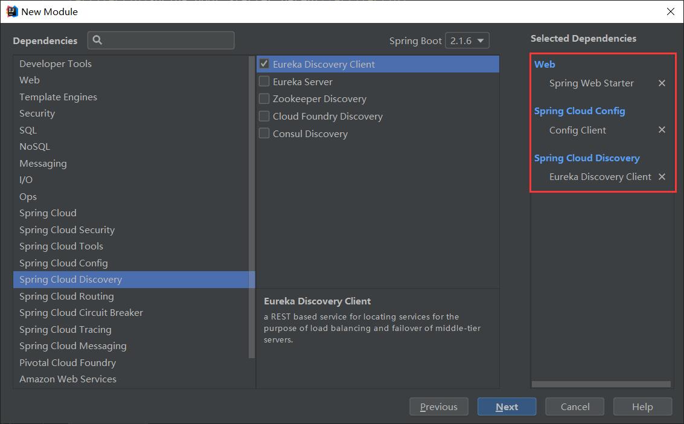Choose the Messaging category
Screen dimensions: 684x424
[131, 163]
